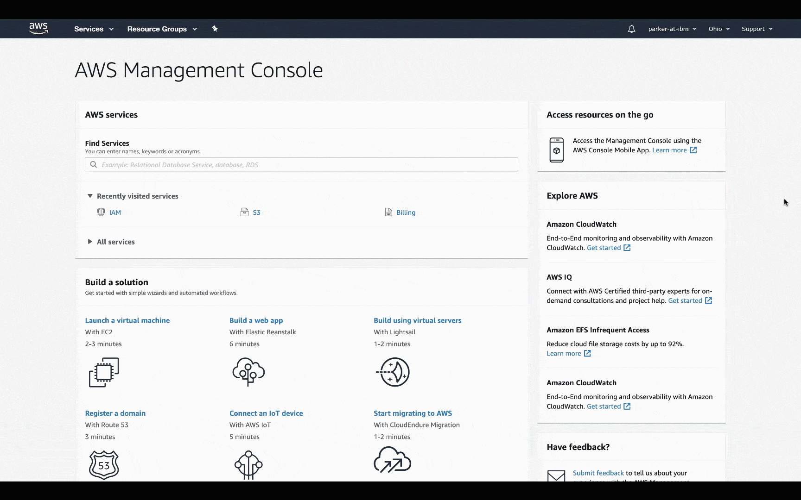
Task: Click the IAM shield icon
Action: click(x=101, y=212)
